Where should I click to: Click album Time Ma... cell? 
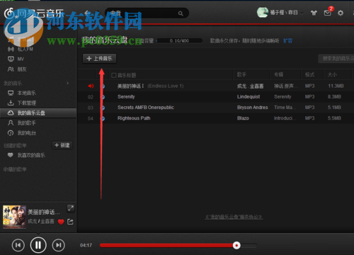(x=285, y=108)
